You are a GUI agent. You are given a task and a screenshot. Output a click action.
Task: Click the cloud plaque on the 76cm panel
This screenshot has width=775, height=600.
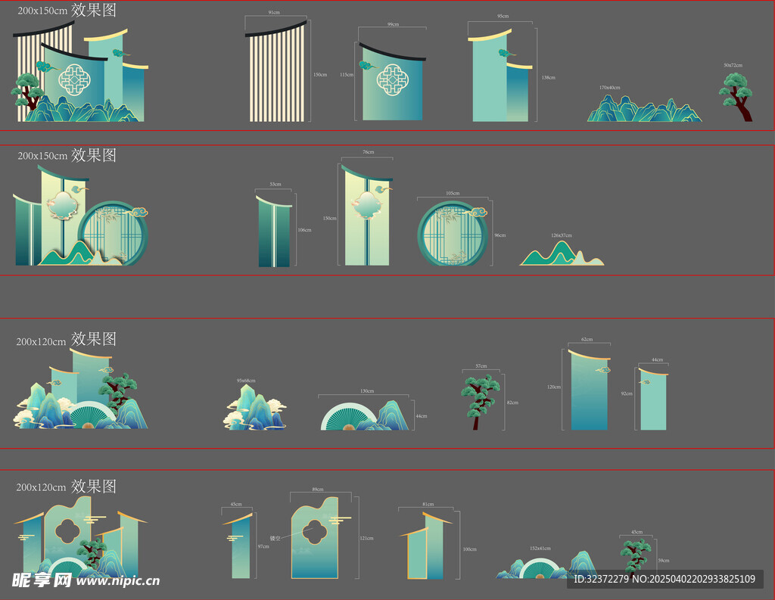366,204
